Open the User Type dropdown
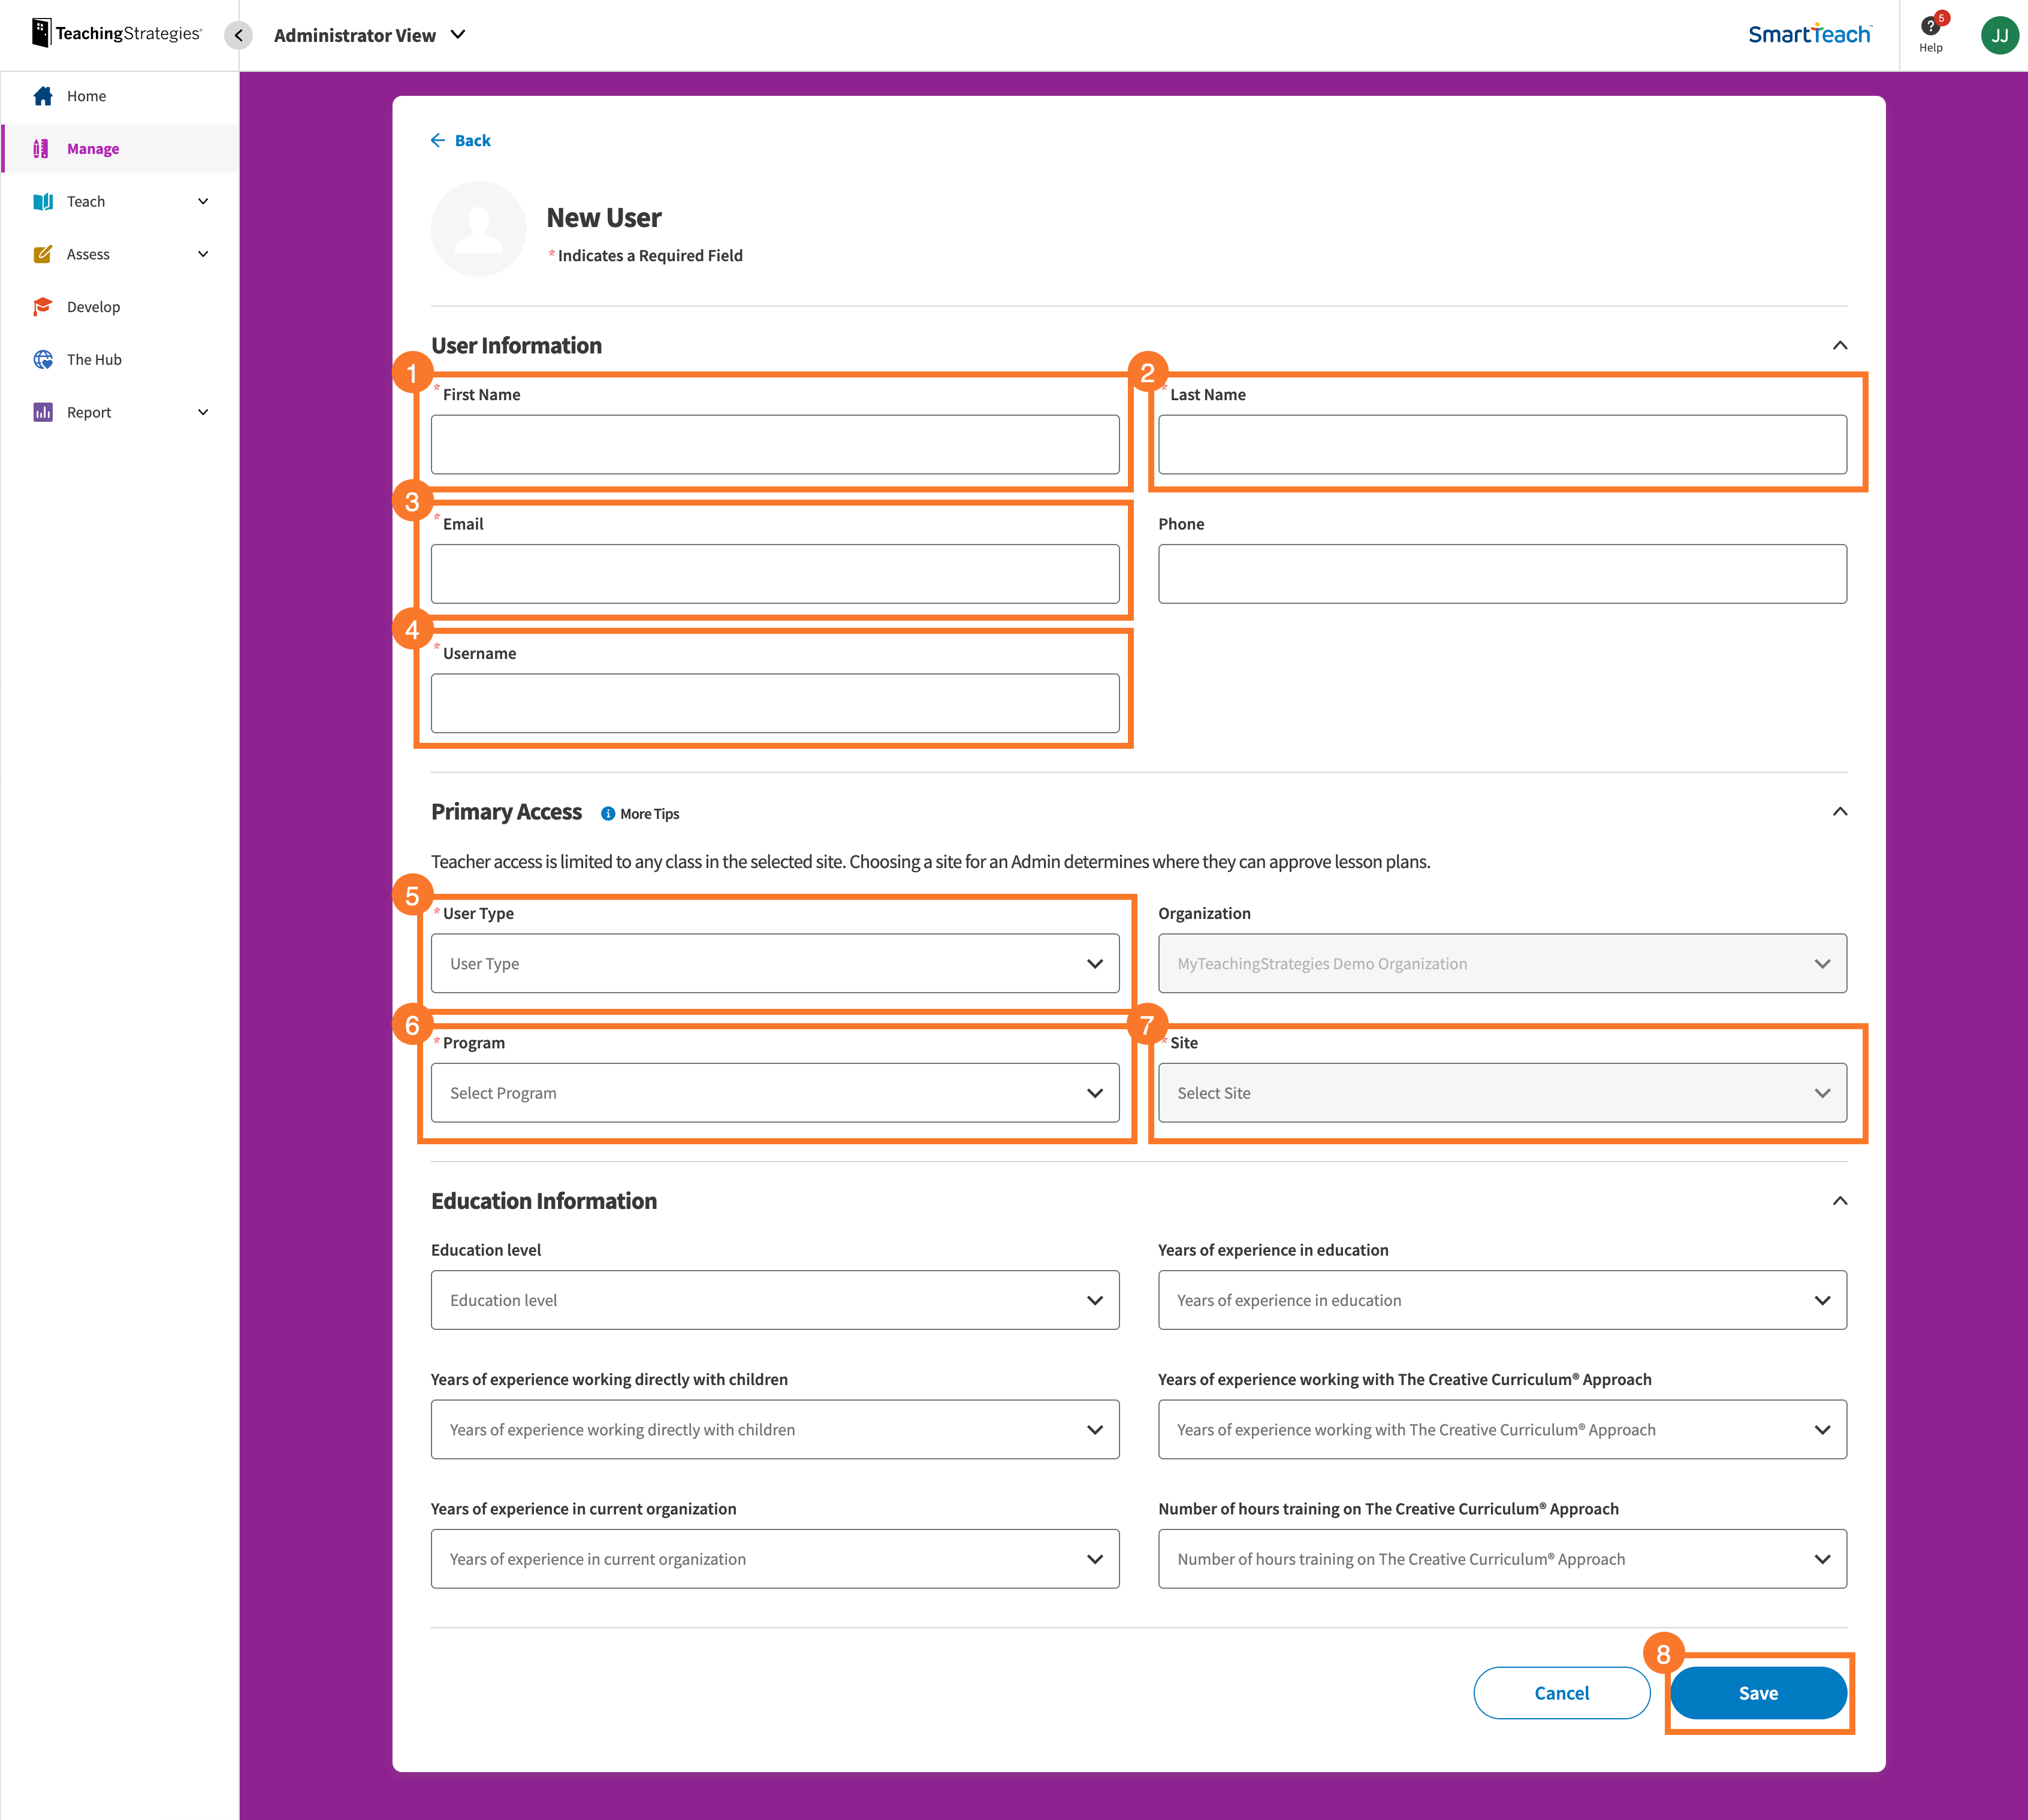Screen dimensions: 2028x1820 tap(774, 963)
